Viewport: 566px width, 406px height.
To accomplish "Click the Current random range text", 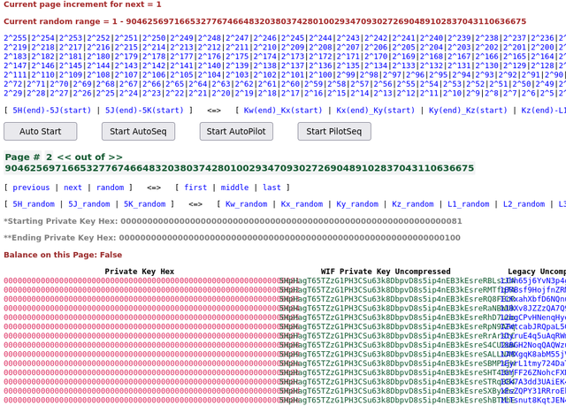I will click(x=265, y=21).
